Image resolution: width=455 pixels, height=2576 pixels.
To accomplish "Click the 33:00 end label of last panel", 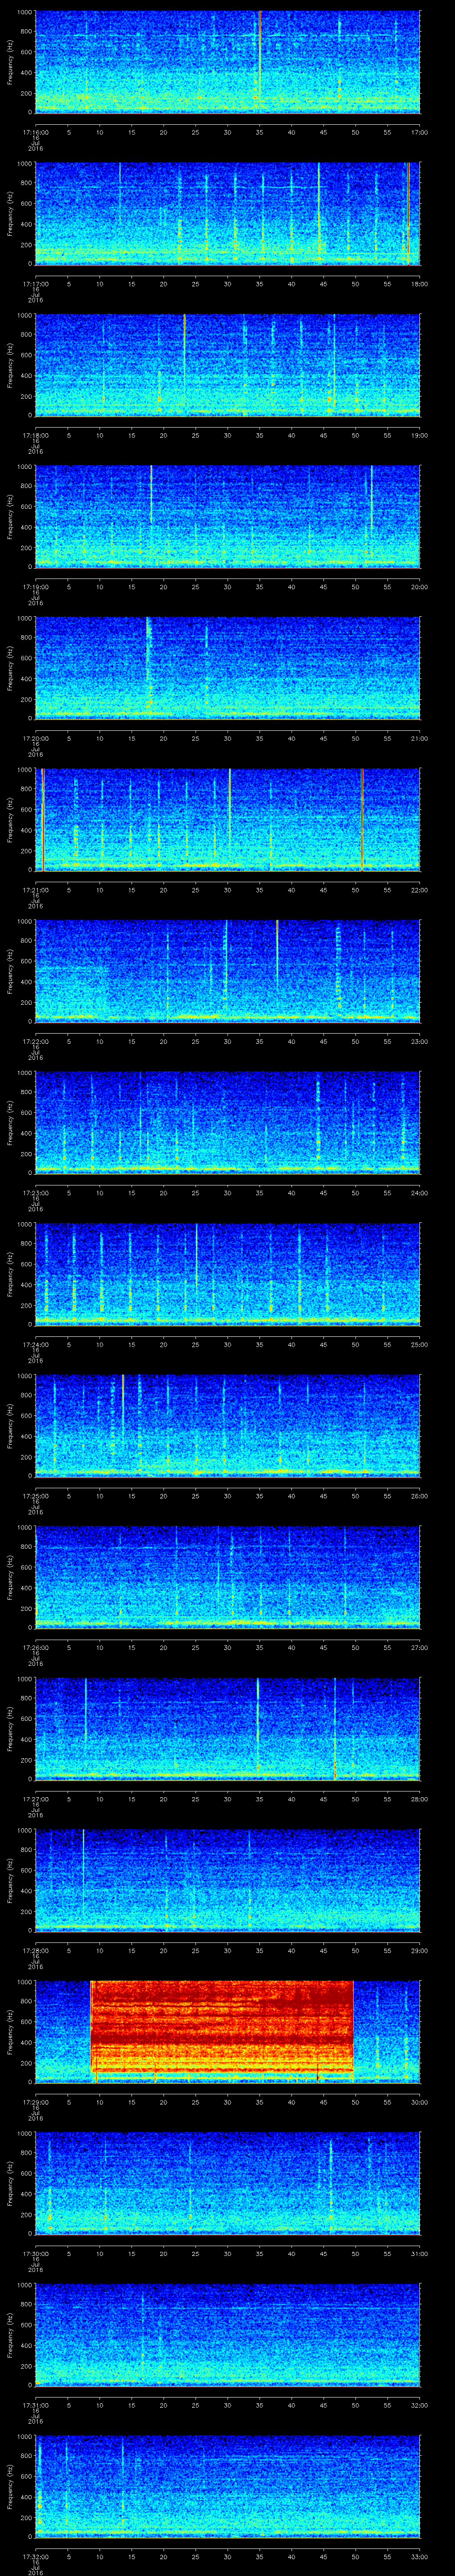I will tap(419, 2556).
